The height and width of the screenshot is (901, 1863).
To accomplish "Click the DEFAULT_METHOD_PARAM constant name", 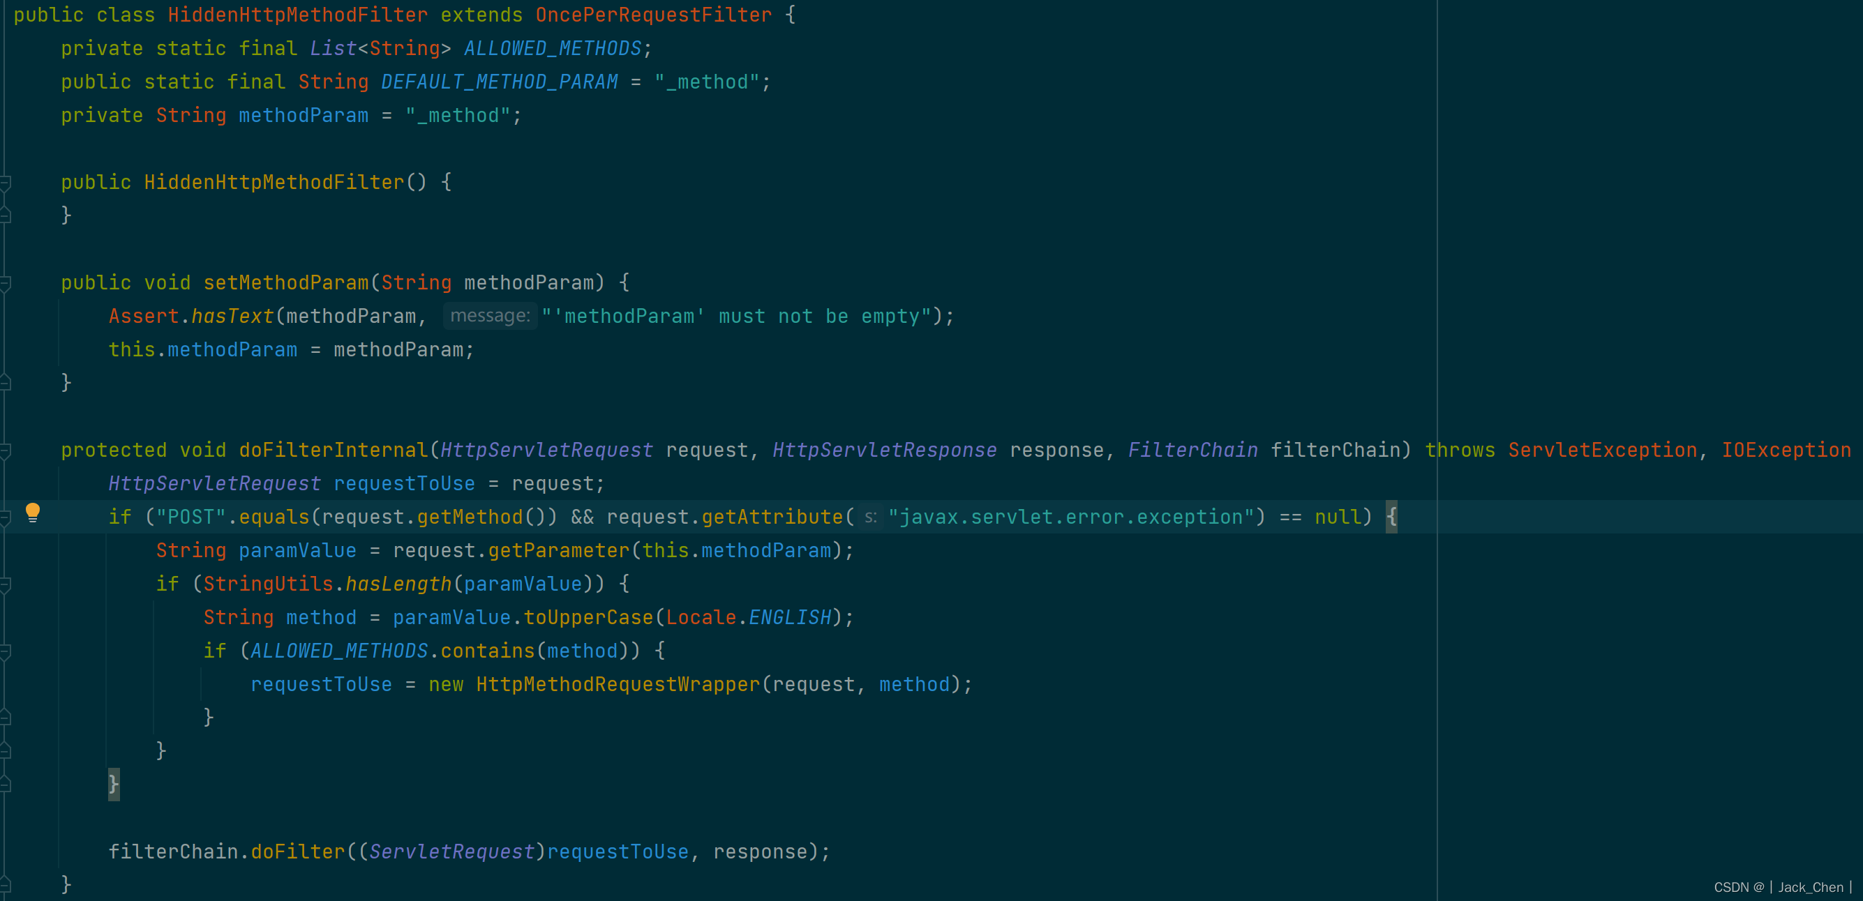I will click(499, 82).
